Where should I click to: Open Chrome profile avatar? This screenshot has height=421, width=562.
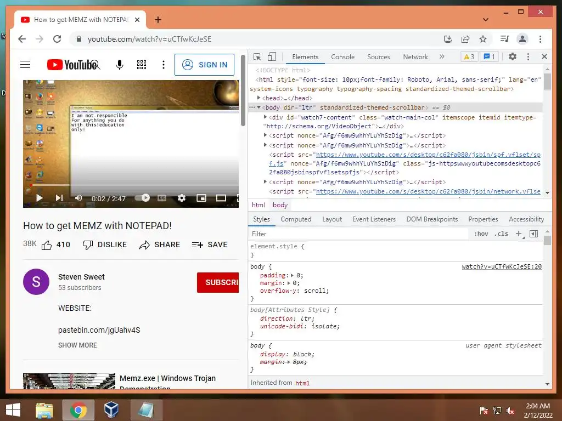522,39
